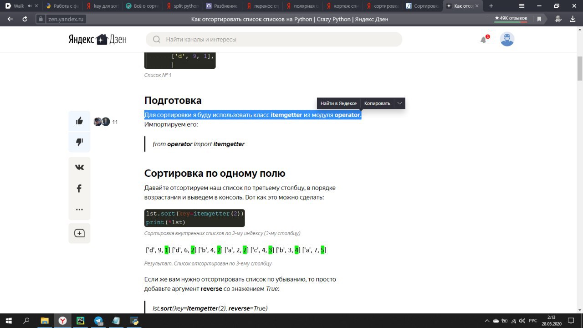Image resolution: width=583 pixels, height=328 pixels.
Task: Open notepad-like app in taskbar
Action: 116,321
